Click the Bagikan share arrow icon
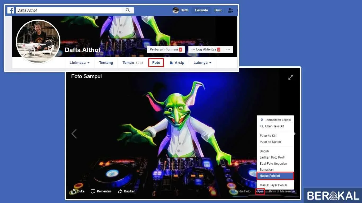Viewport: 362px width, 203px height. pyautogui.click(x=120, y=191)
